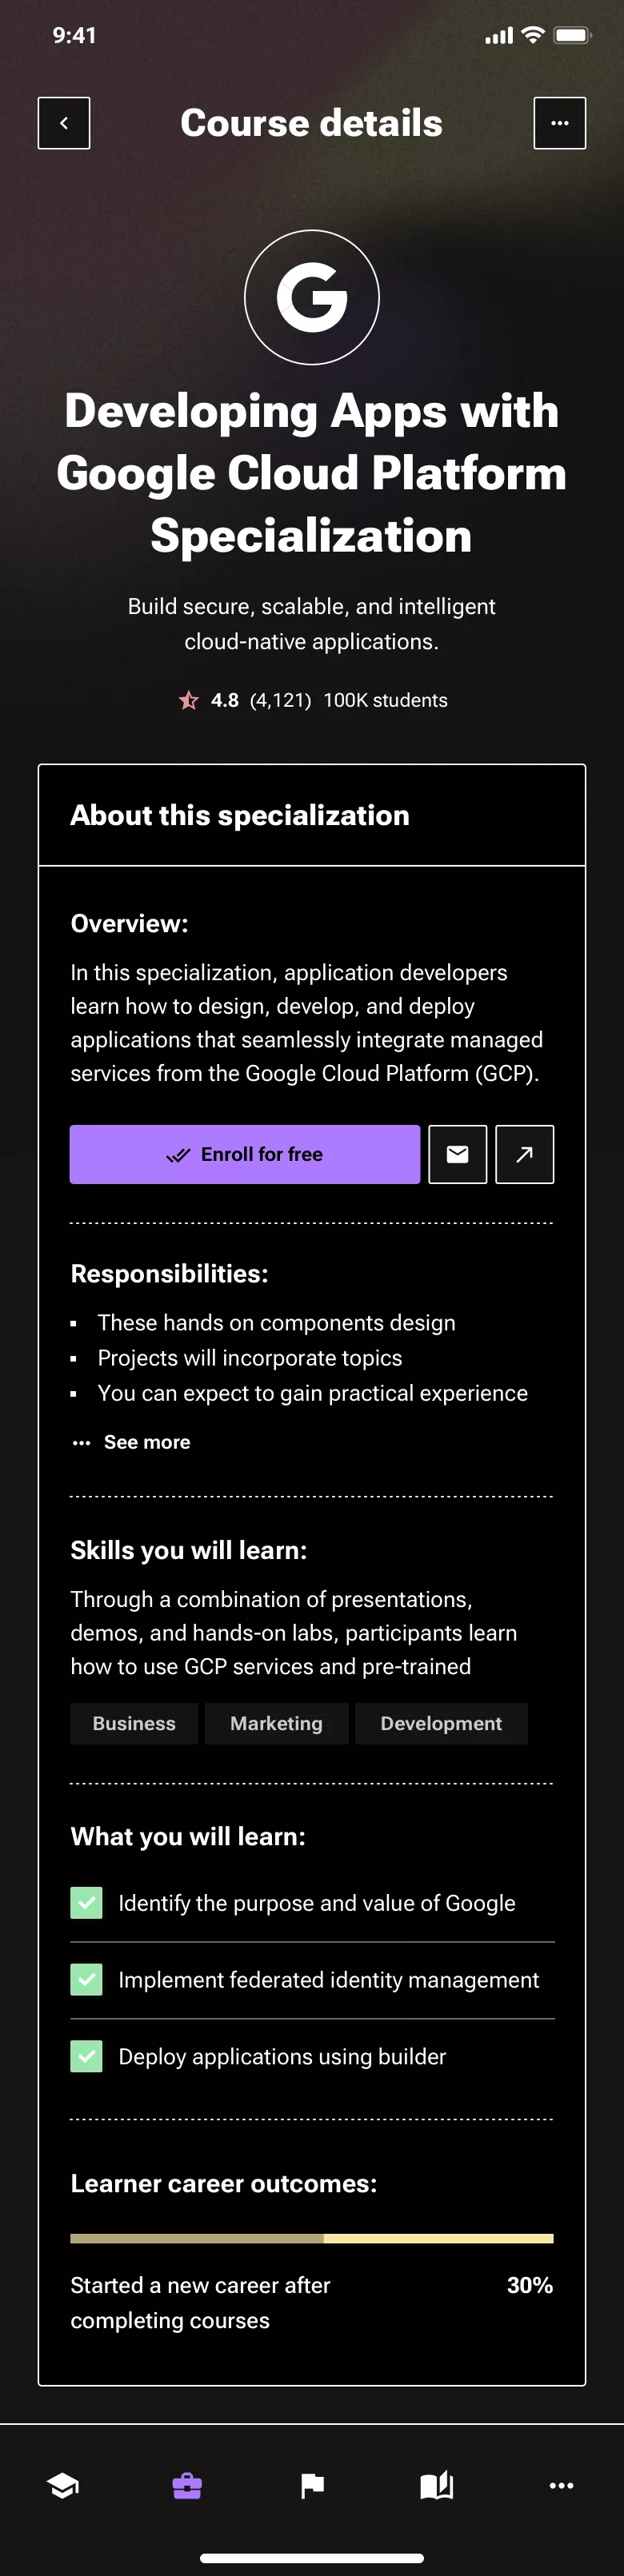This screenshot has height=2576, width=624.
Task: Open the header overflow menu top right
Action: 560,122
